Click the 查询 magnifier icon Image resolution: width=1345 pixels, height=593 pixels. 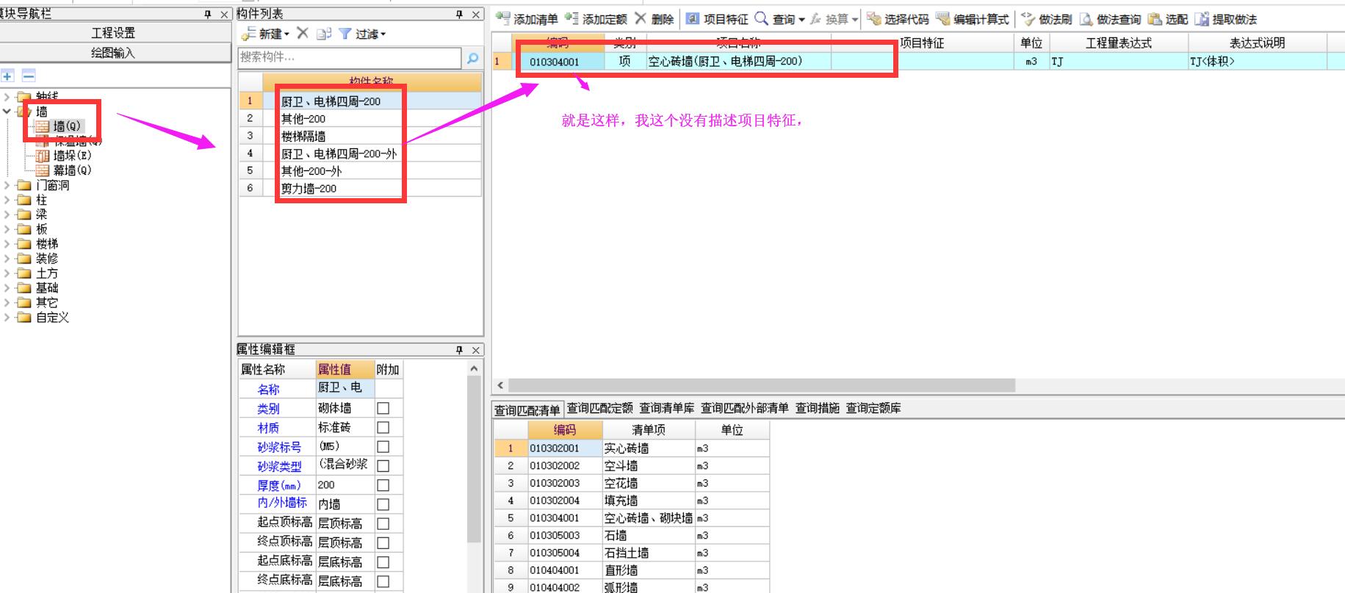[x=762, y=19]
